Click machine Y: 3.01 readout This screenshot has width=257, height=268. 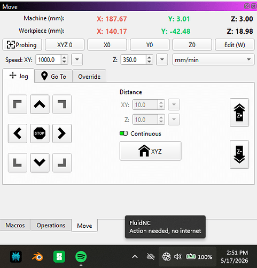click(179, 19)
